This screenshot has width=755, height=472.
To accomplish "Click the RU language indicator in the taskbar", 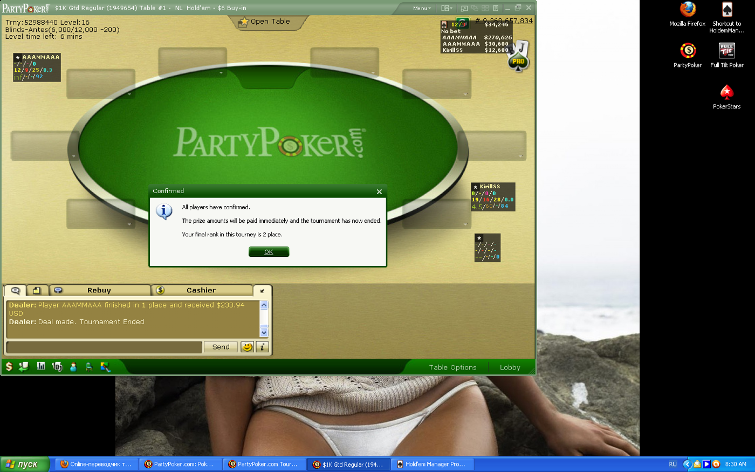I will pyautogui.click(x=673, y=464).
